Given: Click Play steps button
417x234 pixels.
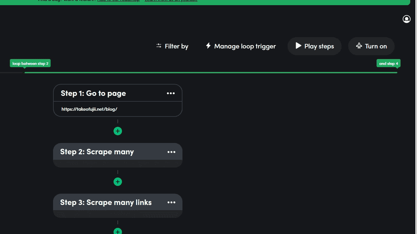Looking at the screenshot, I should click(314, 46).
